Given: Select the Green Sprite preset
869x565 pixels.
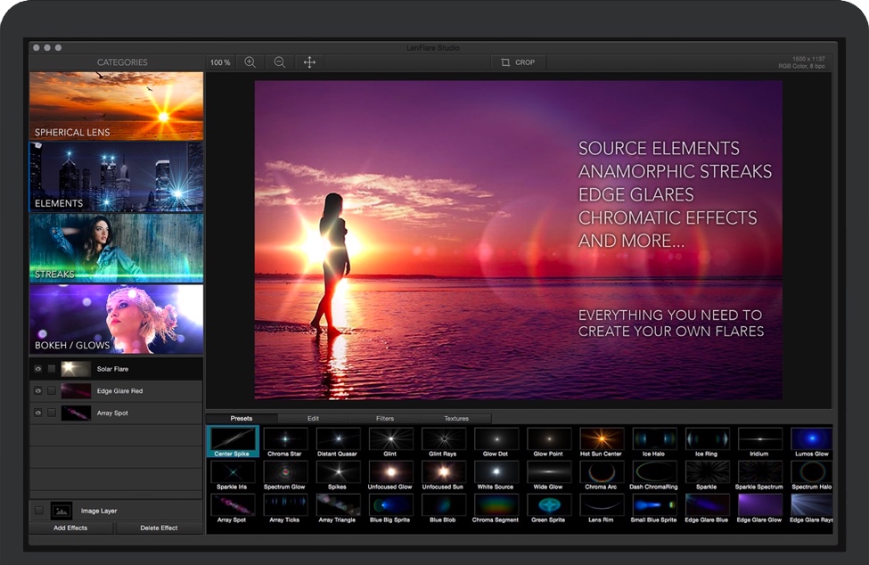Looking at the screenshot, I should [547, 506].
